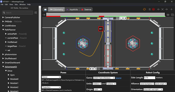Image resolution: width=175 pixels, height=92 pixels.
Task: Add a new tab with plus icon
Action: [x=171, y=9]
